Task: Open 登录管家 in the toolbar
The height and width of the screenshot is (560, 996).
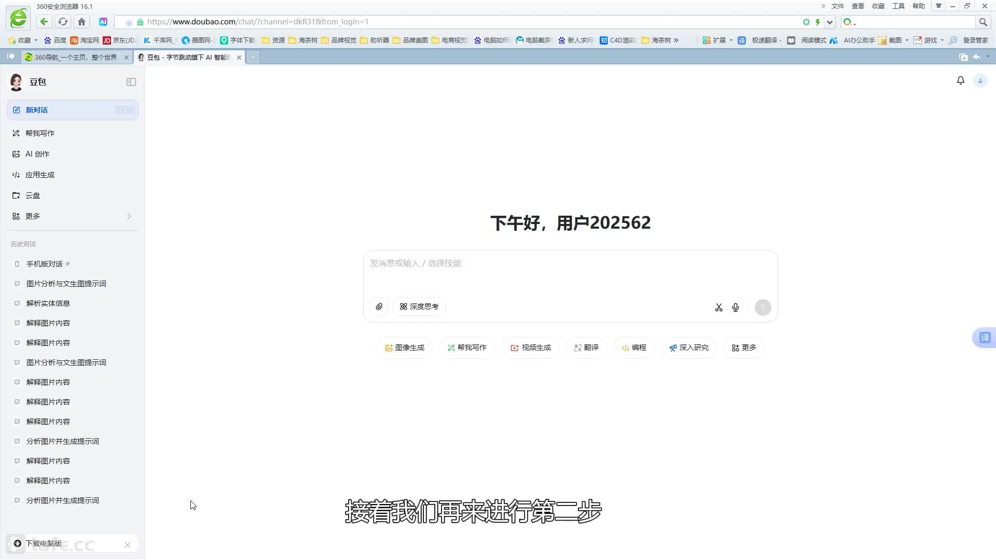Action: [x=969, y=40]
